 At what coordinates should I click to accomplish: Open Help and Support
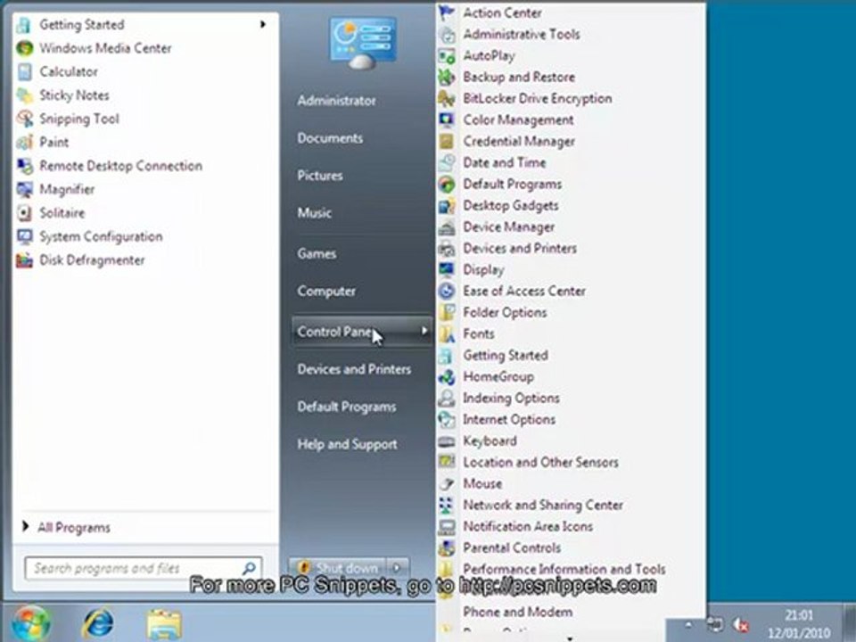347,444
